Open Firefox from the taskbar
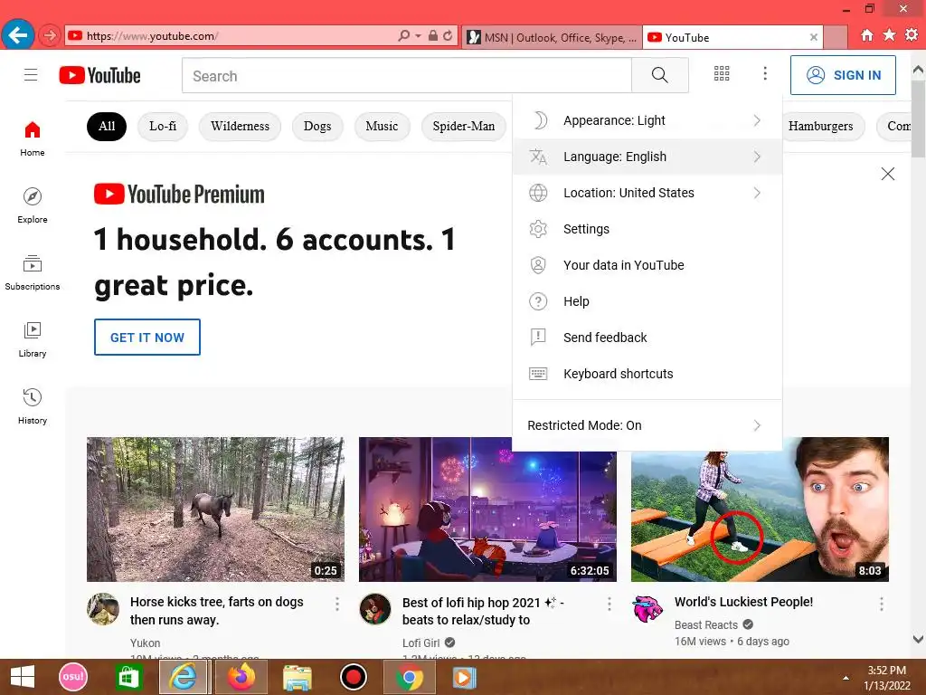926x695 pixels. coord(241,677)
